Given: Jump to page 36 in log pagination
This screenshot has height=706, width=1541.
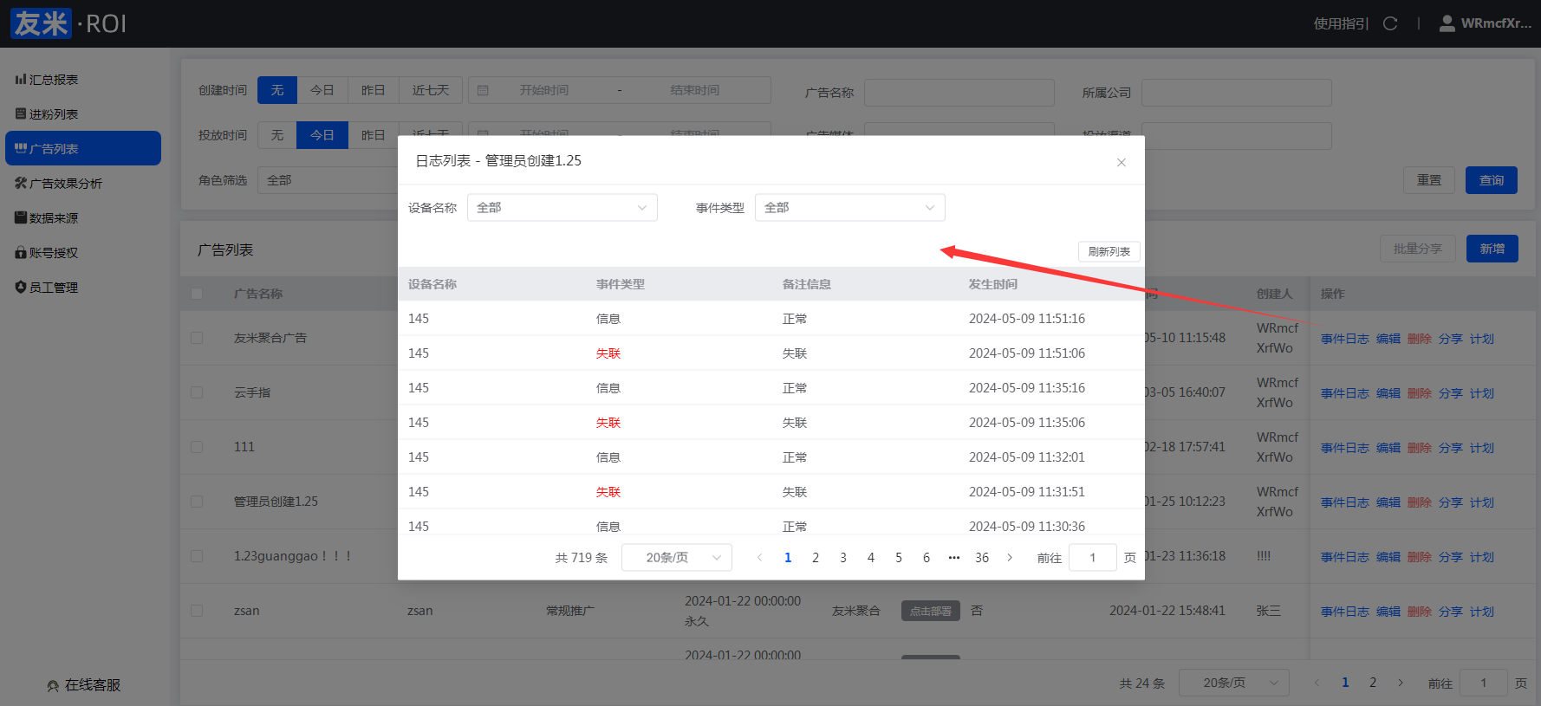Looking at the screenshot, I should 982,558.
